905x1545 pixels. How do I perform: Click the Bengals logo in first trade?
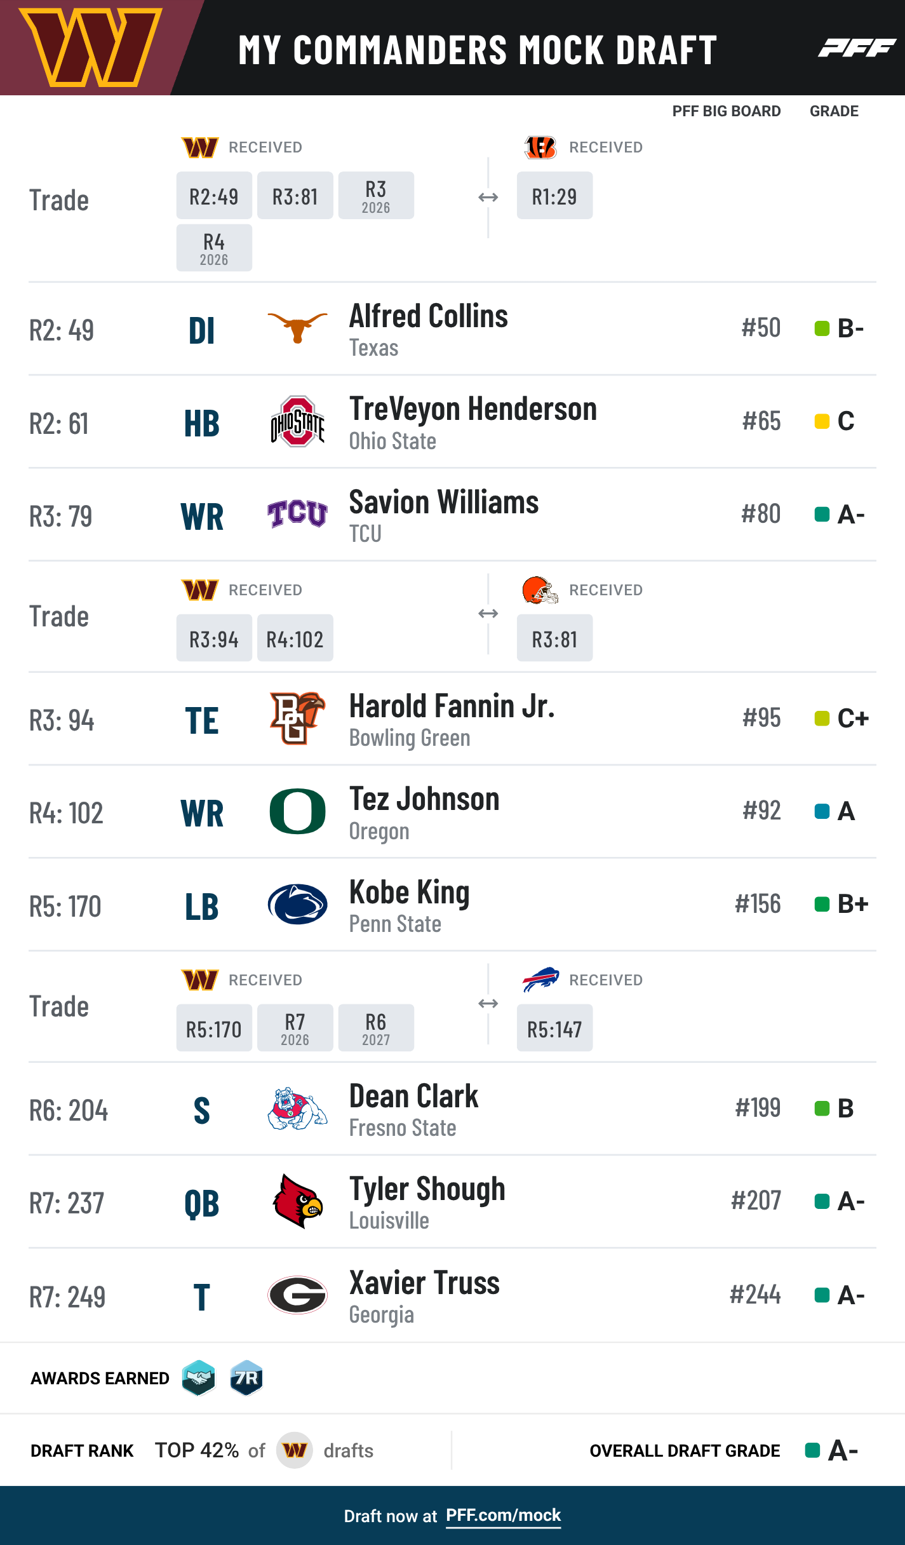540,147
